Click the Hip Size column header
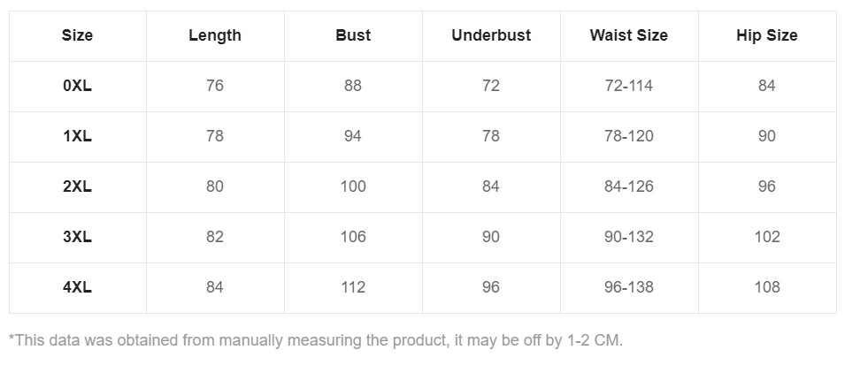Screen dimensions: 845x388 click(x=767, y=36)
